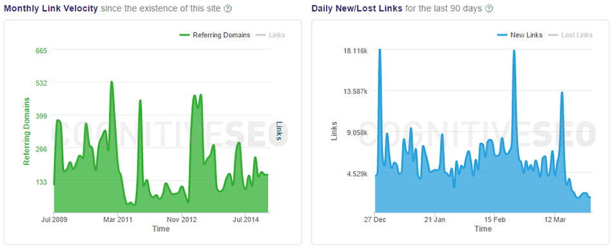Click the grey Lost Links legend line

pyautogui.click(x=553, y=35)
